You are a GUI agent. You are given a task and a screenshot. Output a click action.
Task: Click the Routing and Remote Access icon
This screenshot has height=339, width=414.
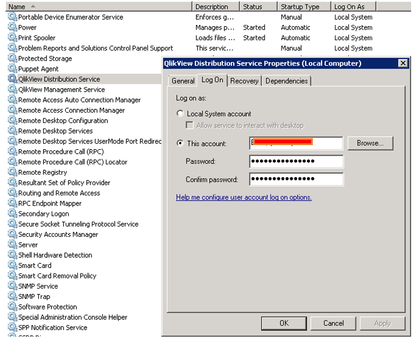point(12,193)
